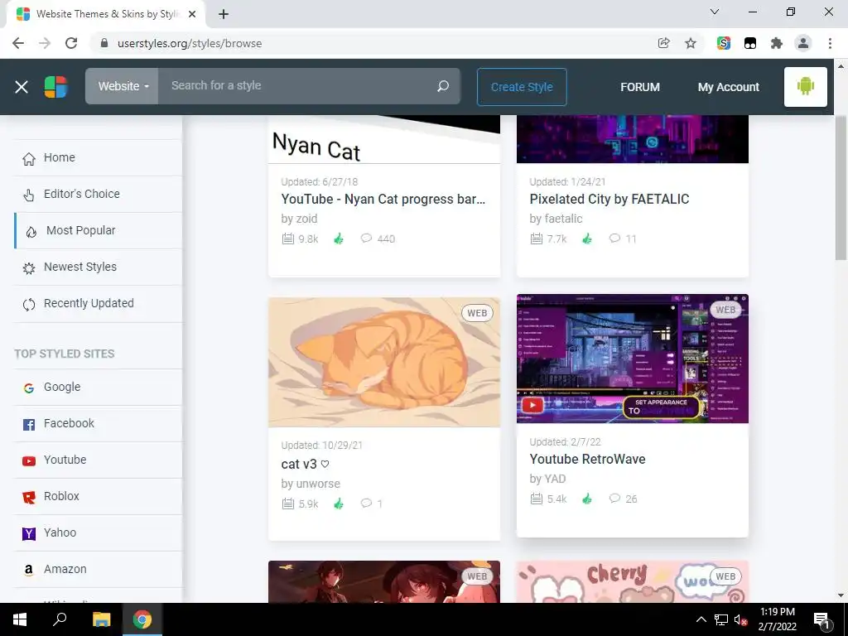Open Windows Start menu
Image resolution: width=848 pixels, height=636 pixels.
click(x=20, y=619)
